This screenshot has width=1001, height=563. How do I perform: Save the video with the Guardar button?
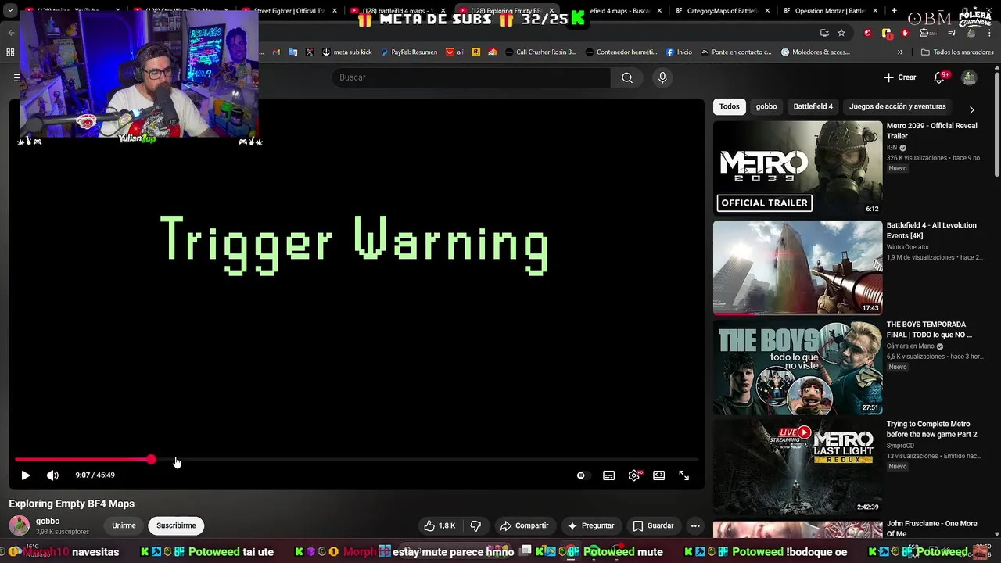click(x=653, y=525)
